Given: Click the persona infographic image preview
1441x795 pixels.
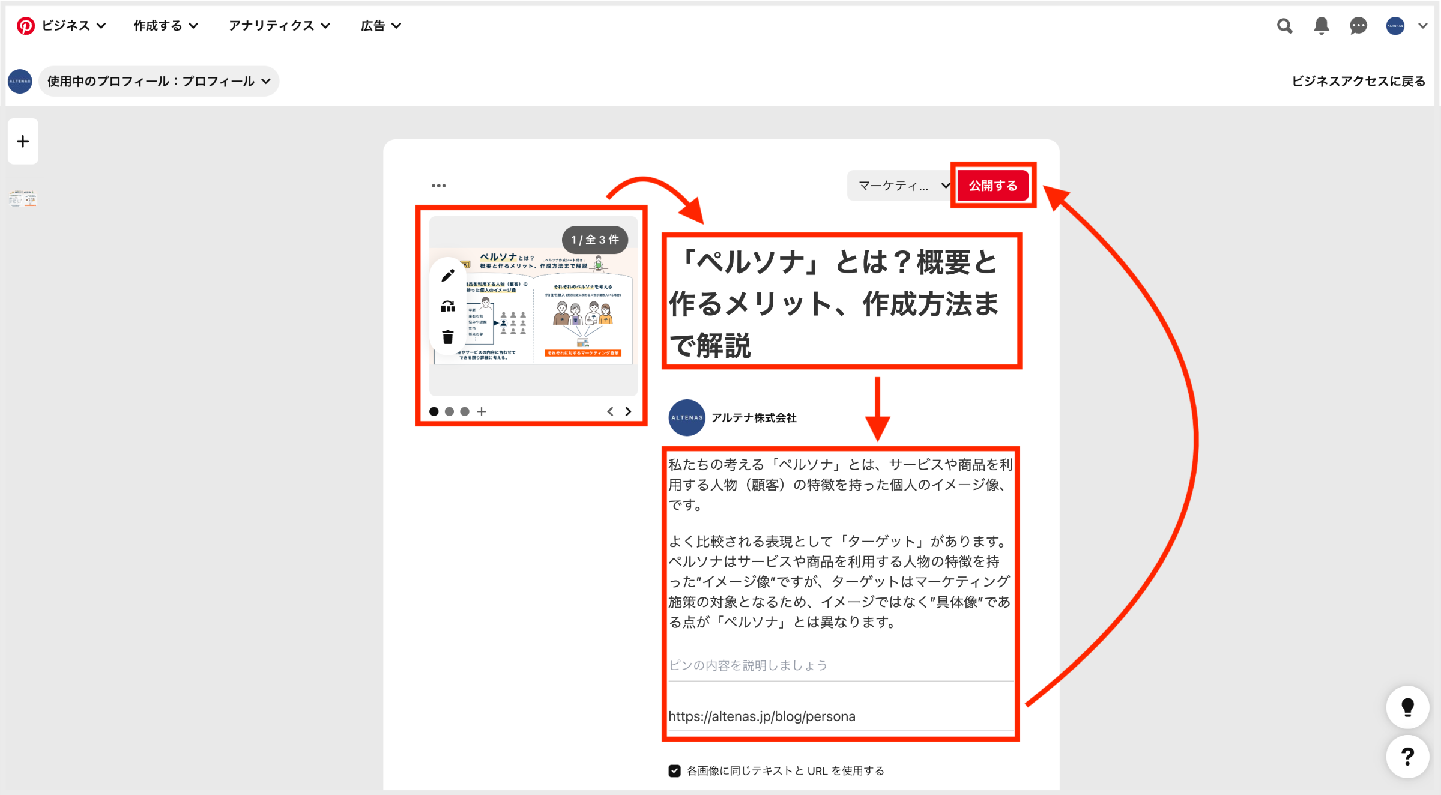Looking at the screenshot, I should (533, 306).
